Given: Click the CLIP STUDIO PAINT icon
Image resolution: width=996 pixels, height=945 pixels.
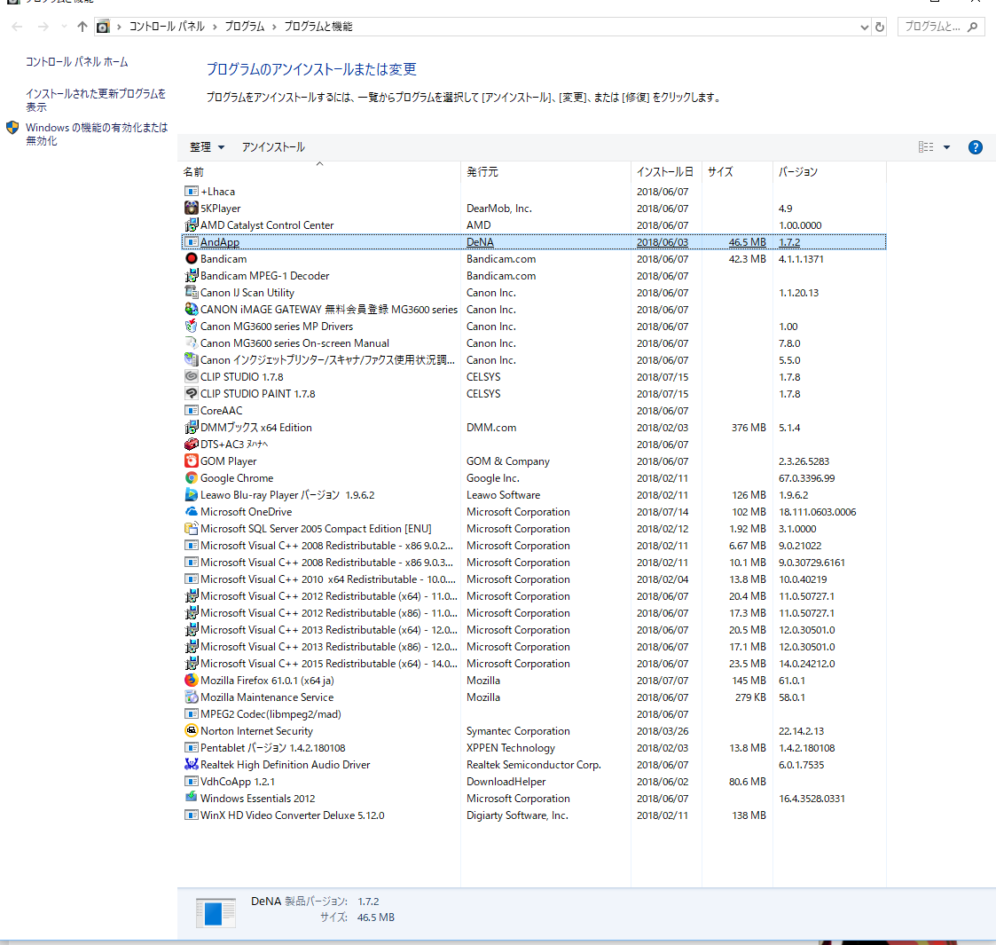Looking at the screenshot, I should [191, 394].
